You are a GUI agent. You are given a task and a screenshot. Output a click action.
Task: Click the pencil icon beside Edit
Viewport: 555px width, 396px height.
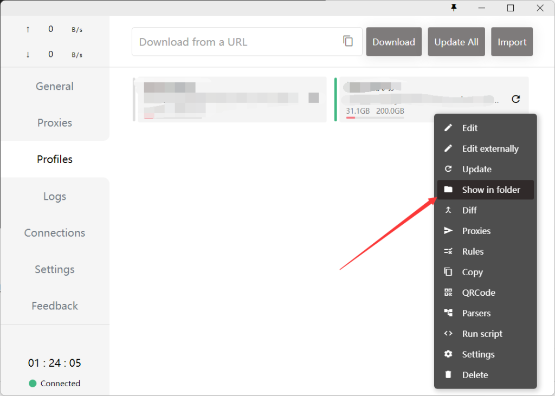tap(448, 128)
